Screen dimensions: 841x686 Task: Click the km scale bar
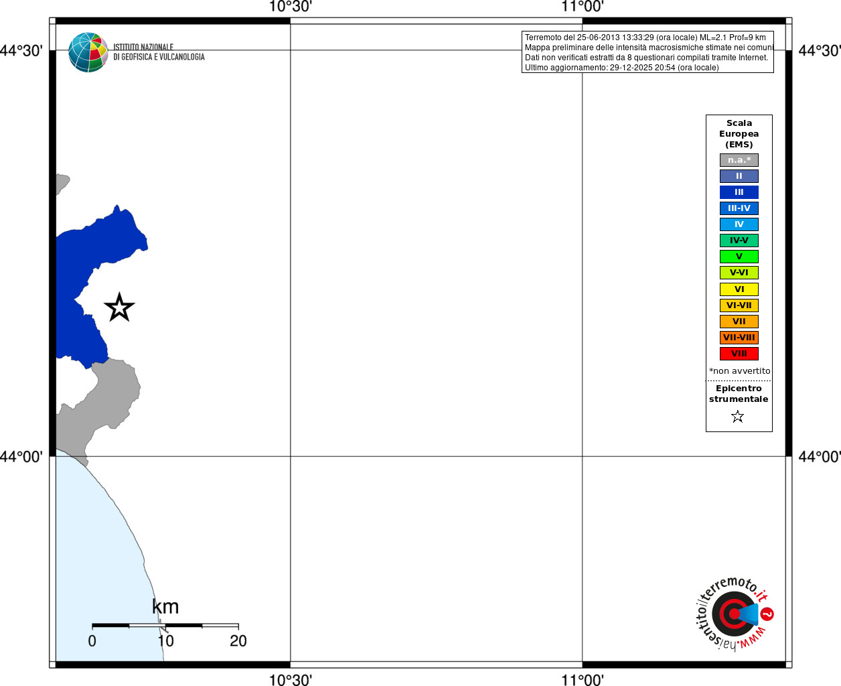pyautogui.click(x=165, y=626)
